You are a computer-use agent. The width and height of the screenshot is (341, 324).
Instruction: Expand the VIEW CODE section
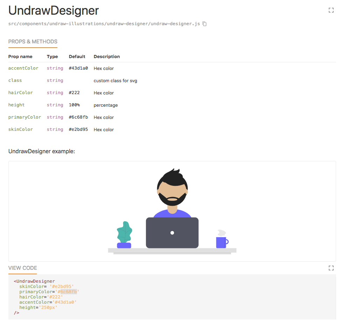22,268
